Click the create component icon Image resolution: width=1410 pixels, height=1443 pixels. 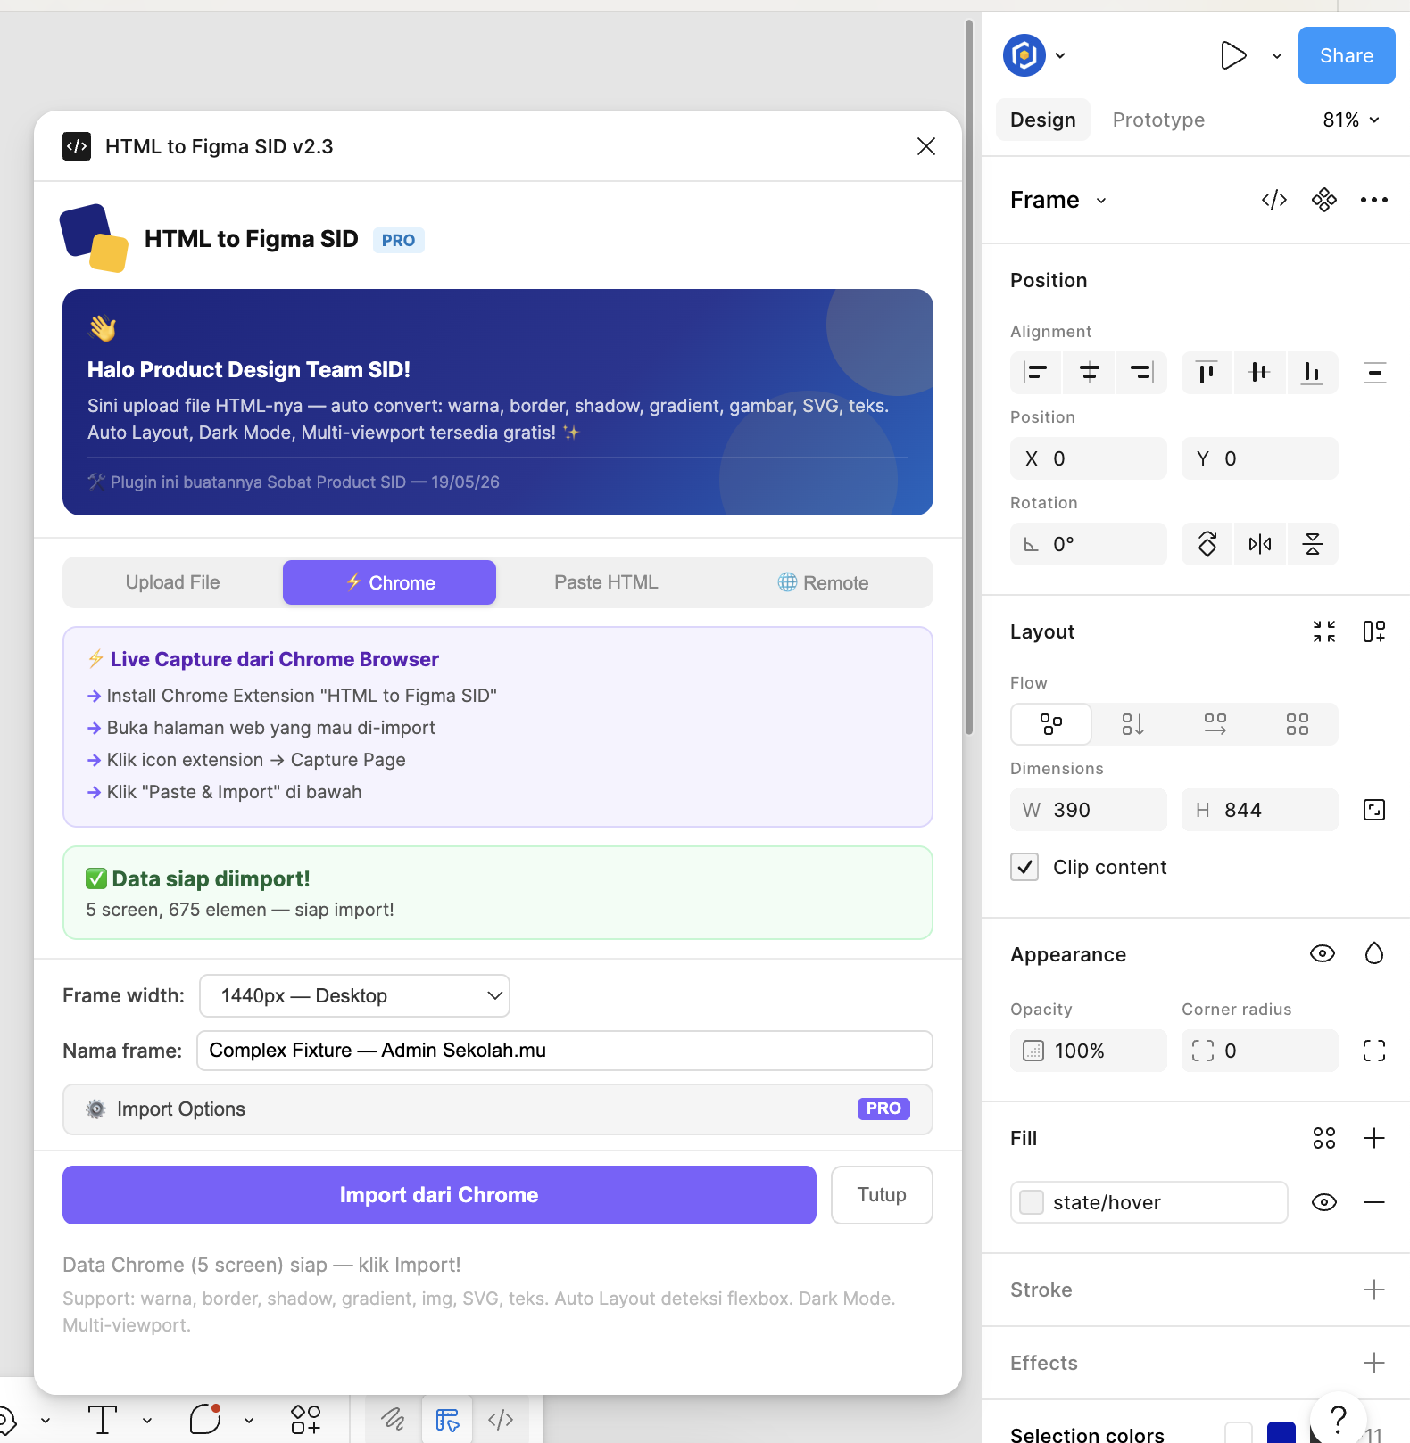[x=1324, y=200]
